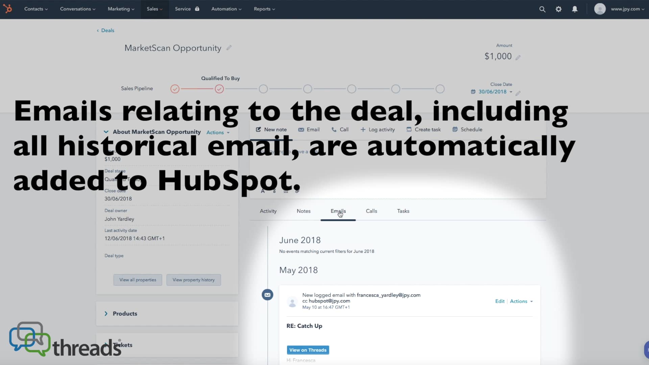This screenshot has height=365, width=649.
Task: Collapse the About MarketScan Opportunity section
Action: click(106, 132)
